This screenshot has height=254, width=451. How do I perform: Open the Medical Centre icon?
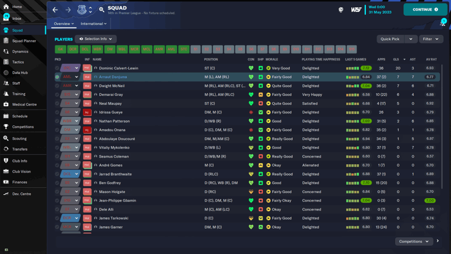tap(6, 104)
